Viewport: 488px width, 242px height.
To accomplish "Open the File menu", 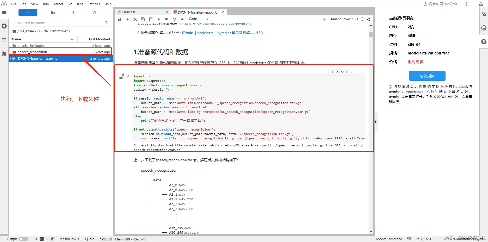I will [14, 4].
